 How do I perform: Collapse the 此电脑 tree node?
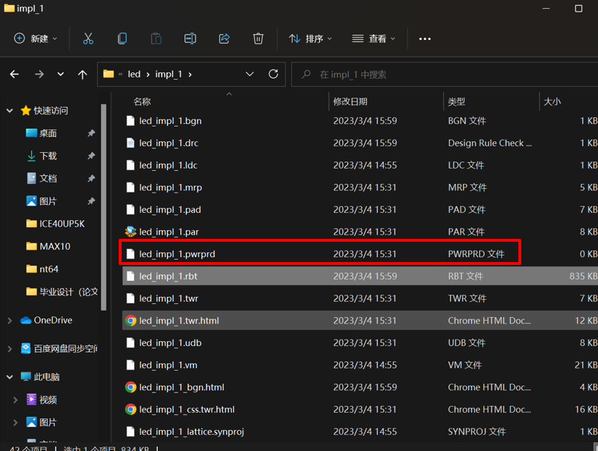point(10,377)
